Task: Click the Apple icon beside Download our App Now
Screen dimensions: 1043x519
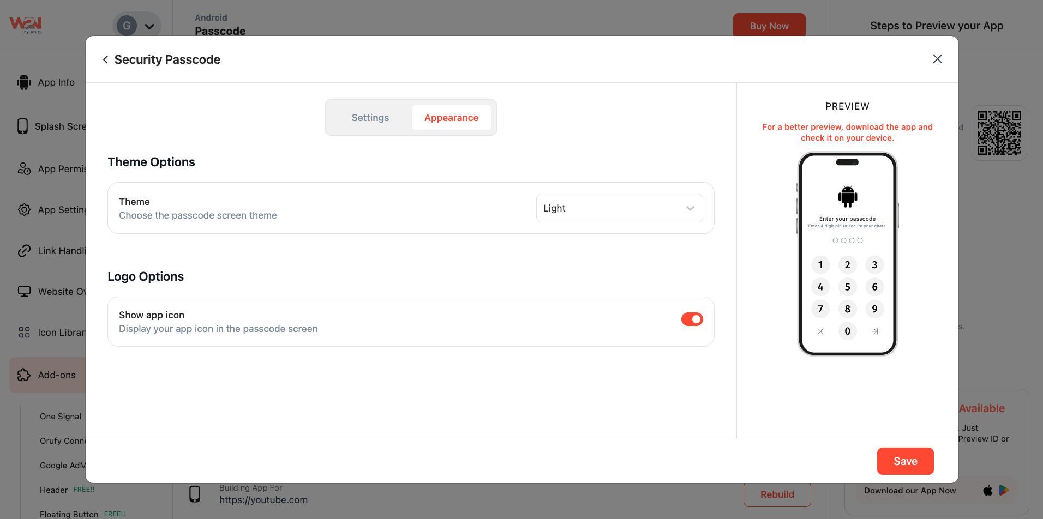Action: click(987, 490)
